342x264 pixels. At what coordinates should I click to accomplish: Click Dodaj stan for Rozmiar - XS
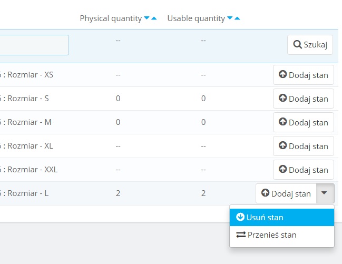[303, 75]
